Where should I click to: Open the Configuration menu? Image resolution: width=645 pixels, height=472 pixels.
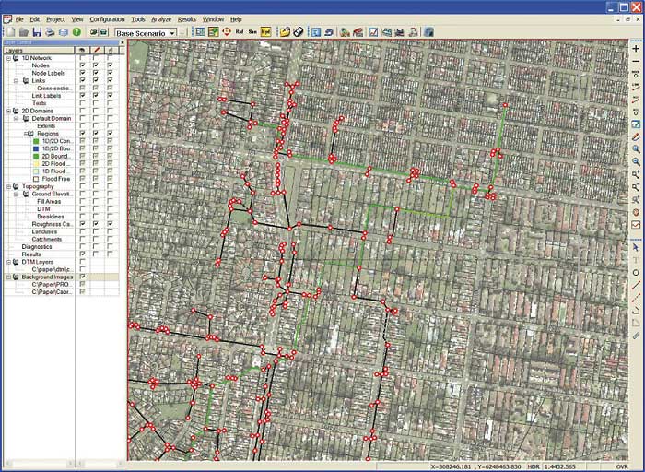coord(107,19)
